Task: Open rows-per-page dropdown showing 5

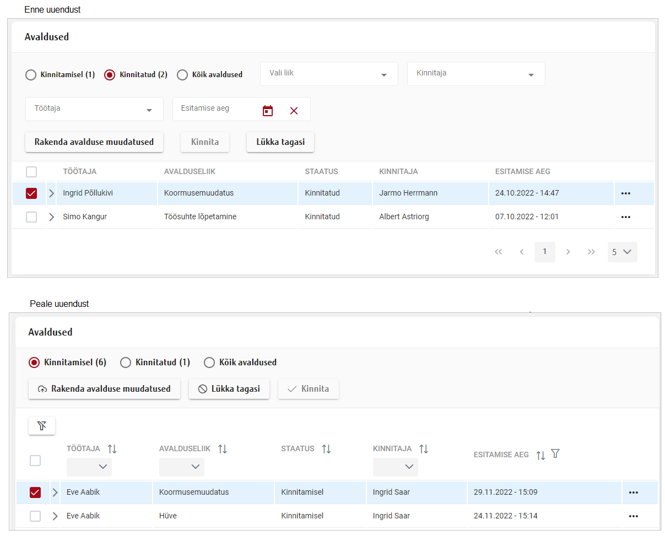Action: (622, 252)
